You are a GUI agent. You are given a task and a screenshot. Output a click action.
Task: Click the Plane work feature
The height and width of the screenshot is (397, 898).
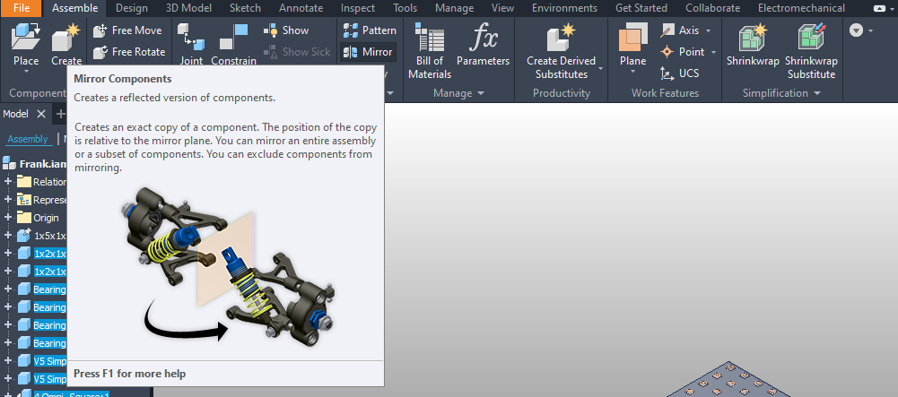click(632, 44)
